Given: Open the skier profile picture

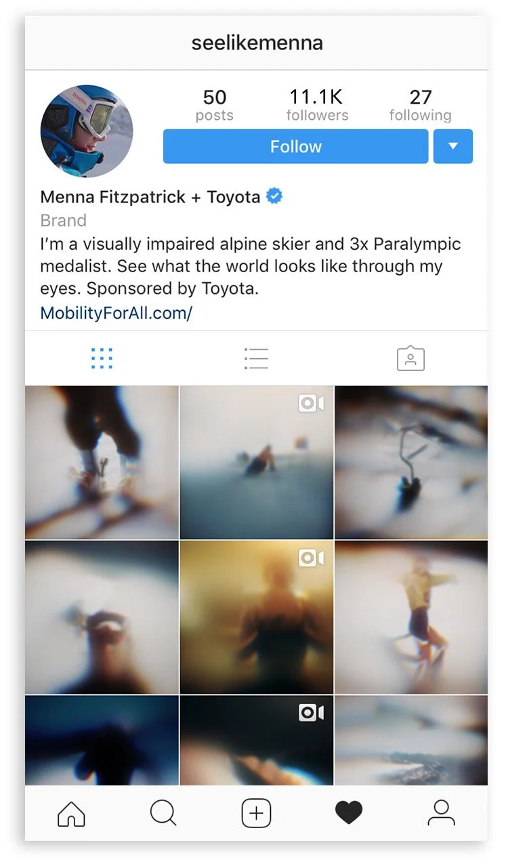Looking at the screenshot, I should [x=87, y=131].
